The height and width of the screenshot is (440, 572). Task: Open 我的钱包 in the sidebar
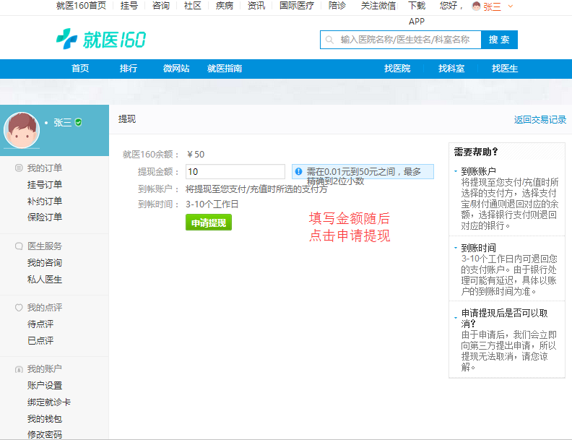[45, 419]
